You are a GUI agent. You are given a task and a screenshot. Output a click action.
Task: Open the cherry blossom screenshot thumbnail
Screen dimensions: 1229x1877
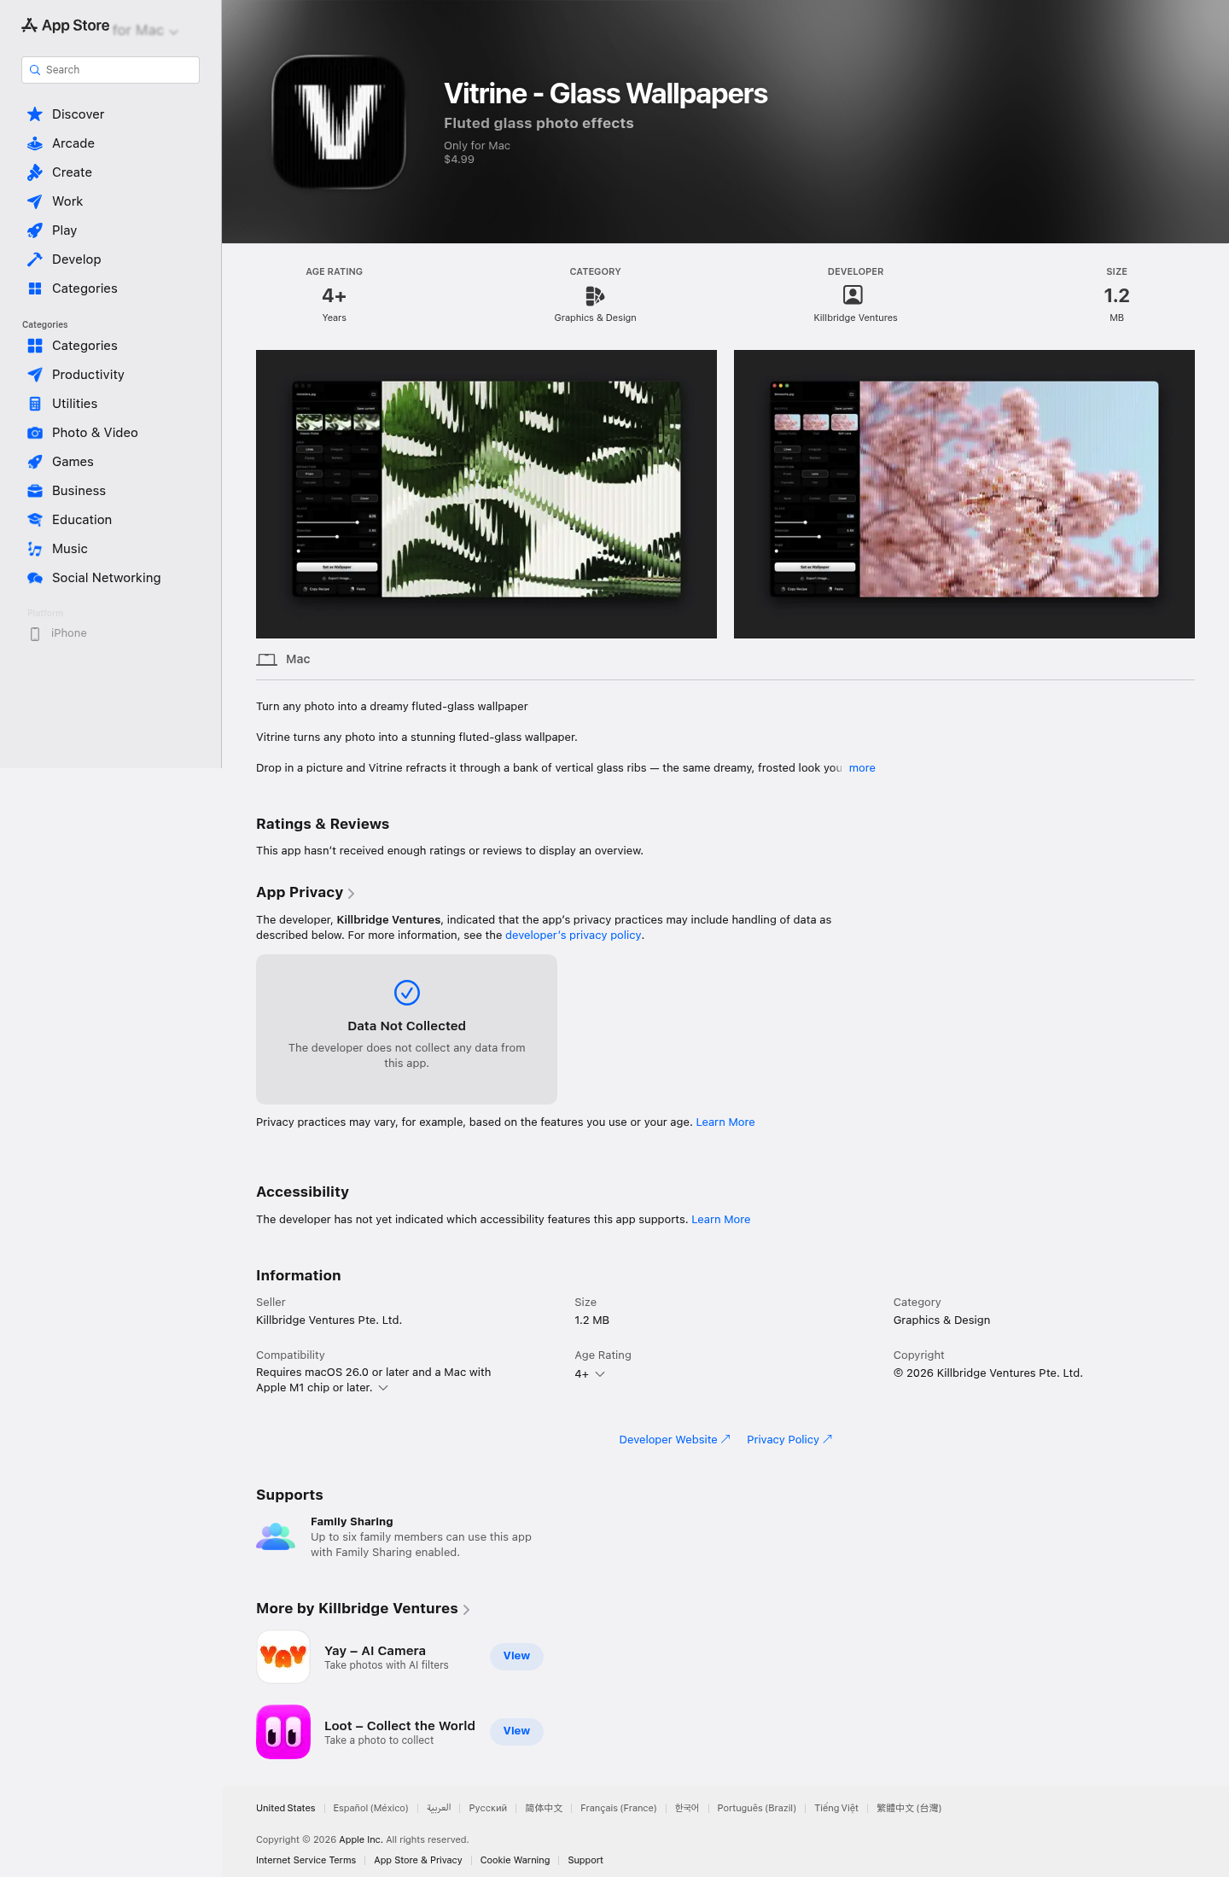(964, 494)
